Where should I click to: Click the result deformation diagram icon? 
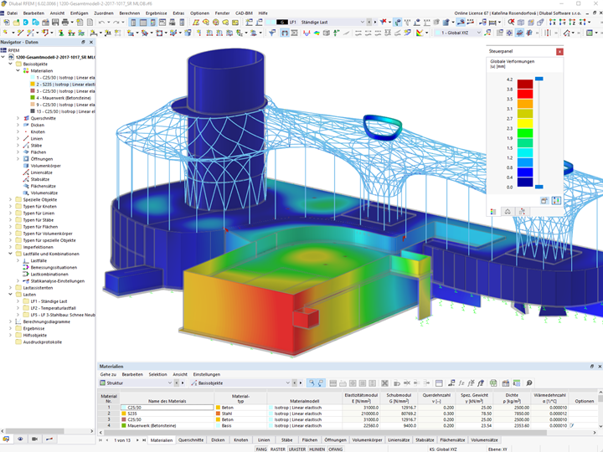307,33
